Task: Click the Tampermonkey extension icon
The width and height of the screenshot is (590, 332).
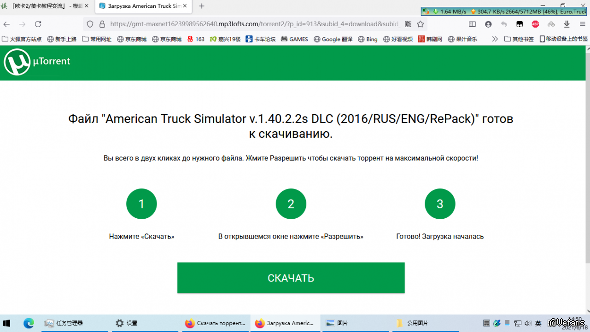Action: click(520, 24)
